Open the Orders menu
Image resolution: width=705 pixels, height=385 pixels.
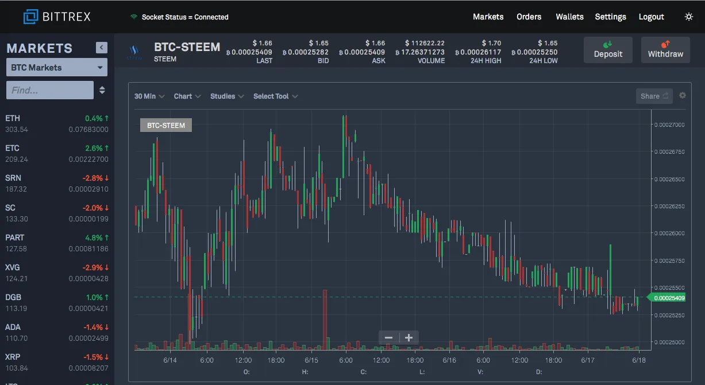point(529,17)
